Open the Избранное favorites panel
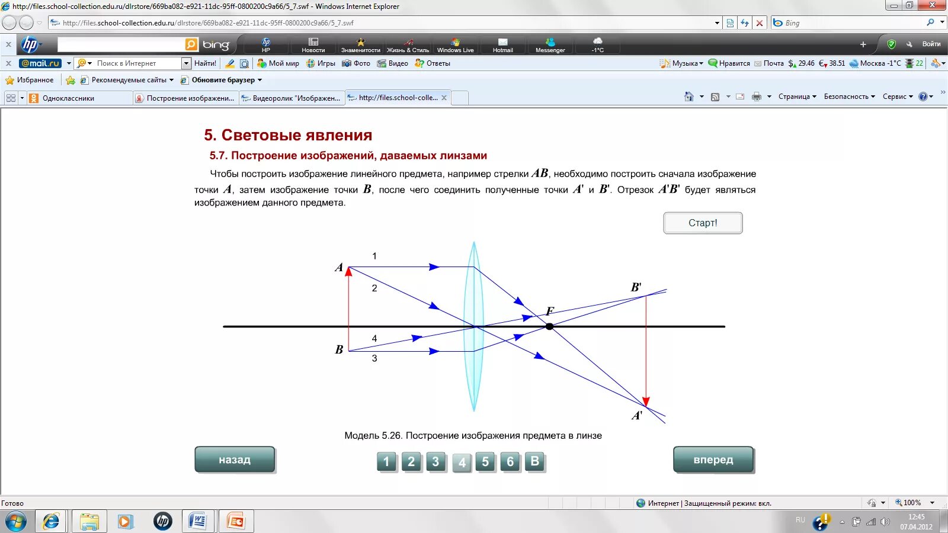 coord(30,80)
